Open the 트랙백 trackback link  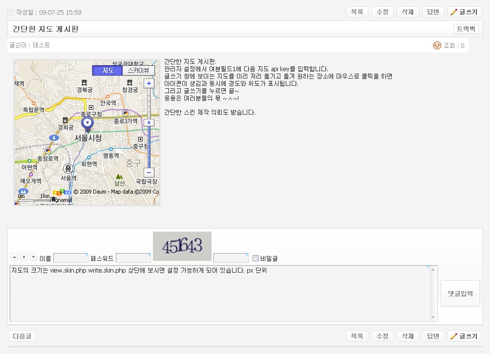[466, 29]
